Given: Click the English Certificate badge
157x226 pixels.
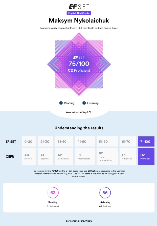Looking at the screenshot, I should (79, 13).
